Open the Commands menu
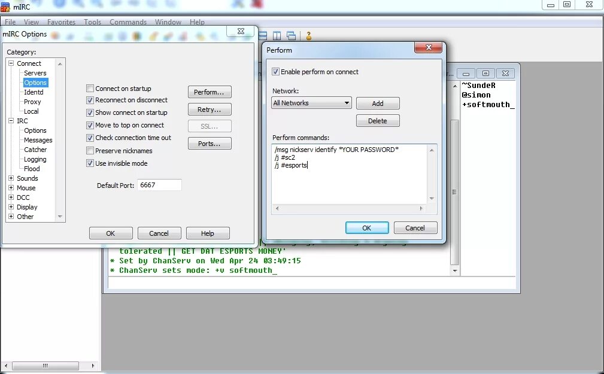The image size is (604, 374). (x=128, y=22)
